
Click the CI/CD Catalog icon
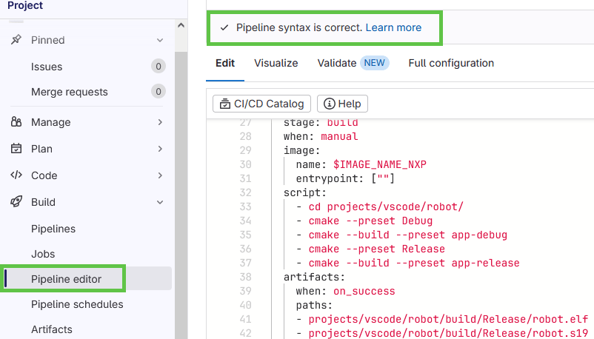(225, 104)
